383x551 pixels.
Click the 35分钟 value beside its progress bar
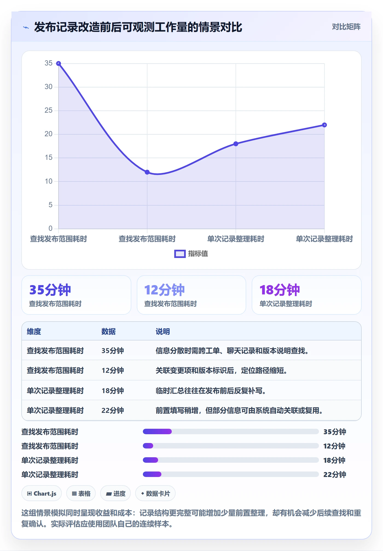(x=335, y=432)
